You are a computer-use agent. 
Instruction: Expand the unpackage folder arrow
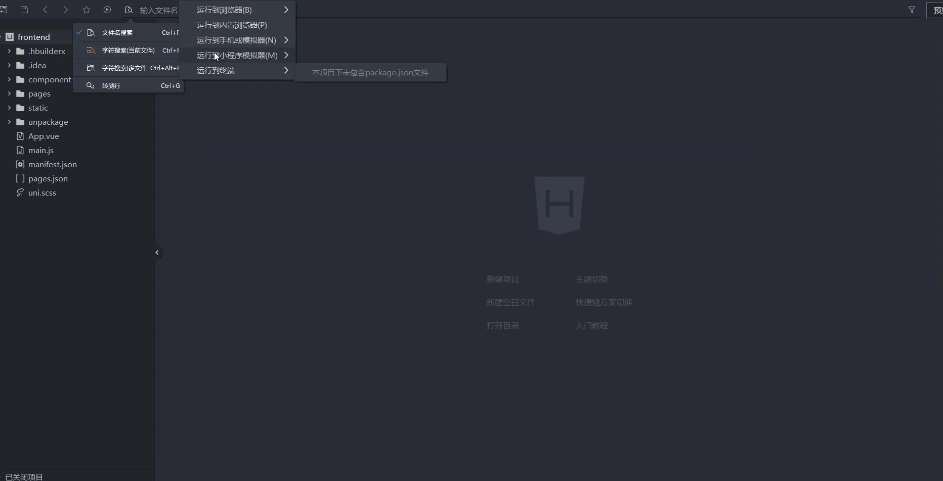click(9, 122)
